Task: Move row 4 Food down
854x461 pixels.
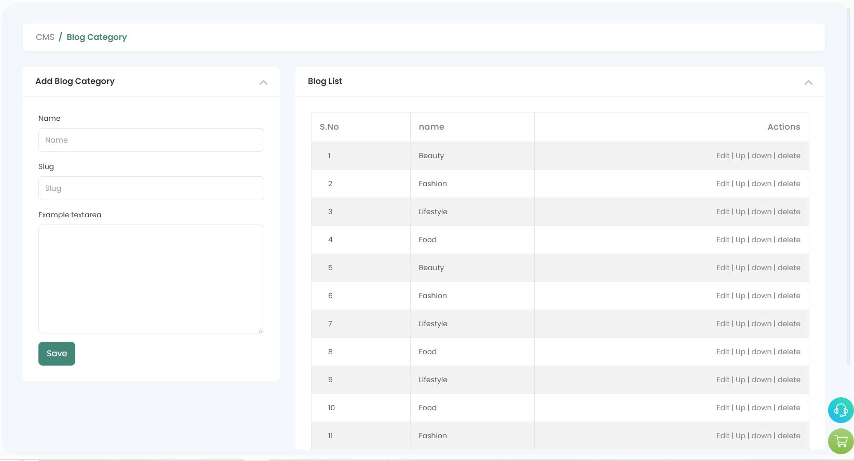Action: click(x=761, y=240)
